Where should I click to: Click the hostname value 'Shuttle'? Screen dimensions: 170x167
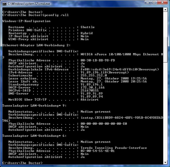87,27
